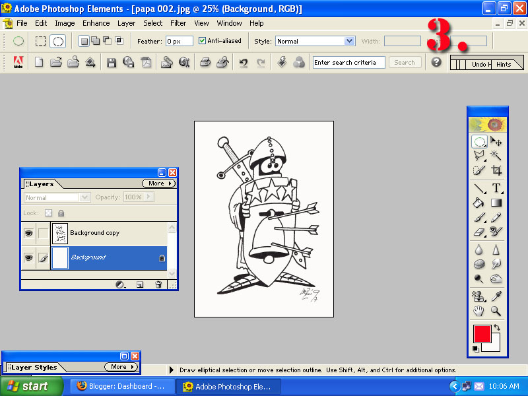The width and height of the screenshot is (528, 396).
Task: Select the Zoom tool
Action: (496, 311)
